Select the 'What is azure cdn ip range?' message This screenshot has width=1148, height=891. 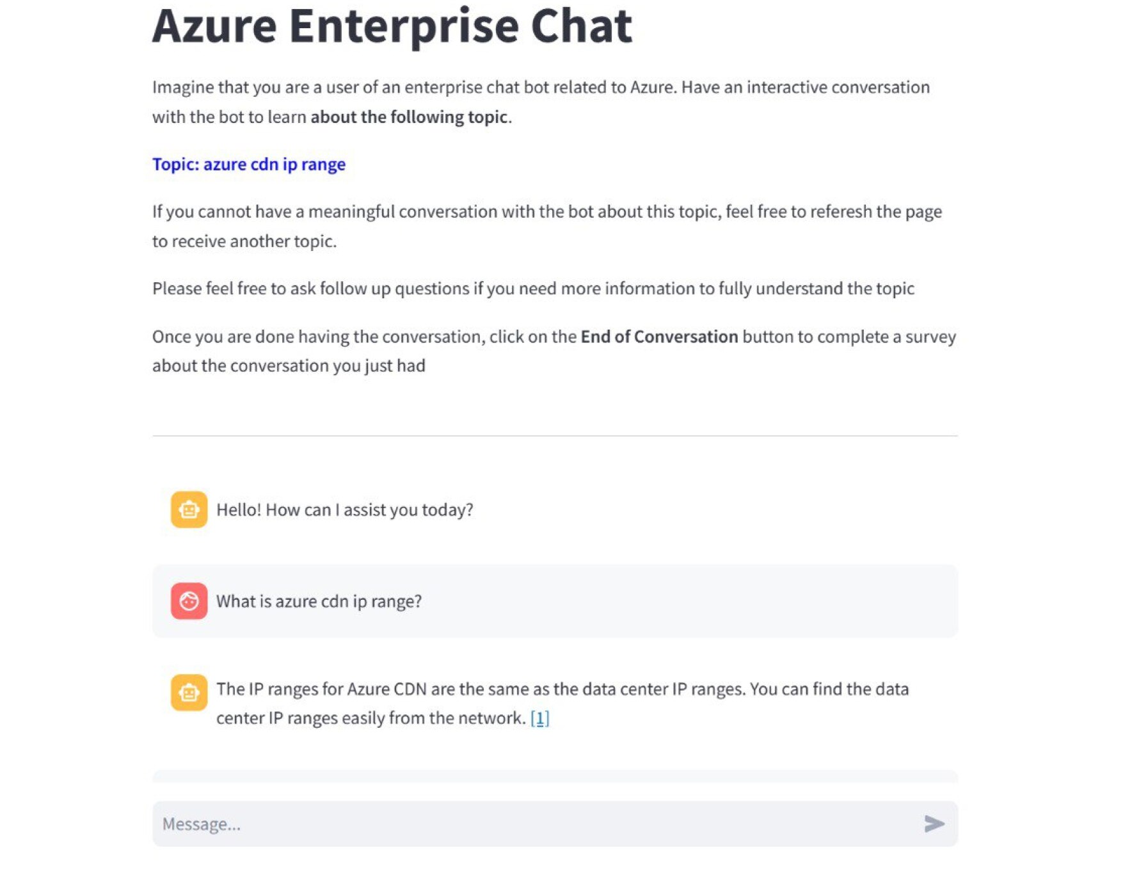click(x=319, y=602)
